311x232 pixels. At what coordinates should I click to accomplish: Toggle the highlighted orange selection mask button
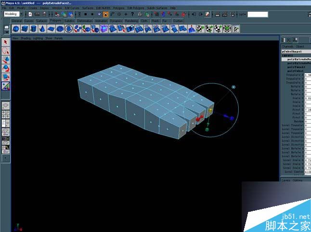click(x=106, y=14)
